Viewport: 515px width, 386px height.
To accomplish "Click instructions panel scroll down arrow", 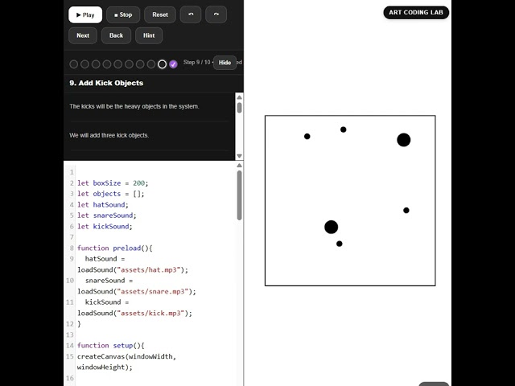I will point(240,156).
